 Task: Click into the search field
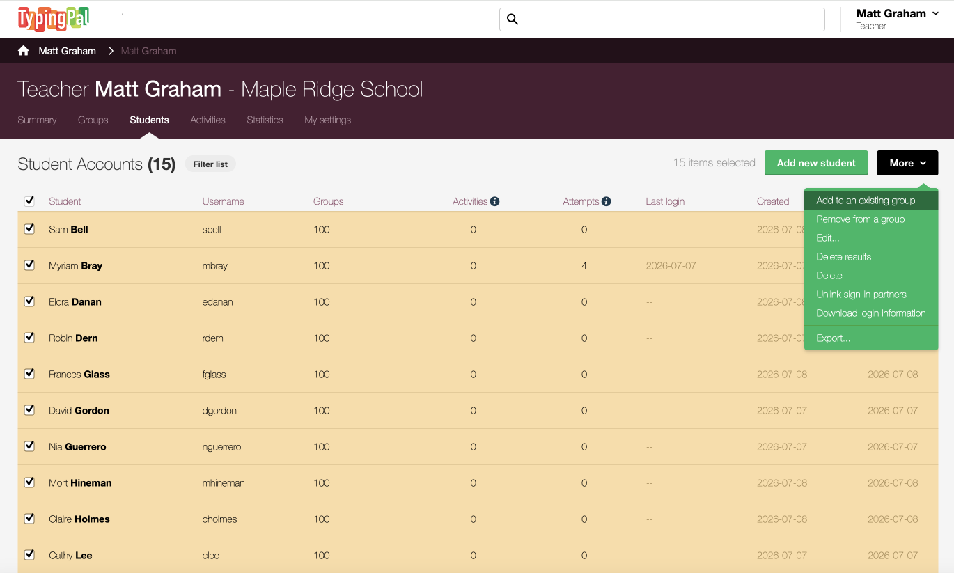click(x=662, y=19)
